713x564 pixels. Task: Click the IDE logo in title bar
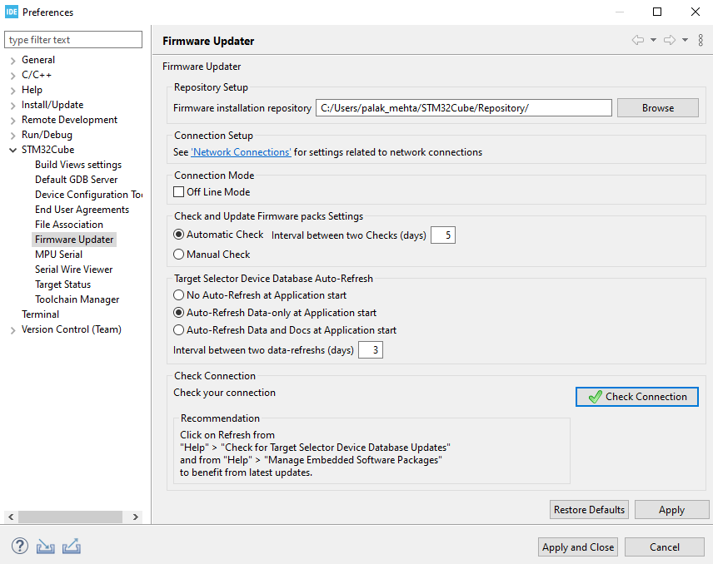(x=12, y=12)
